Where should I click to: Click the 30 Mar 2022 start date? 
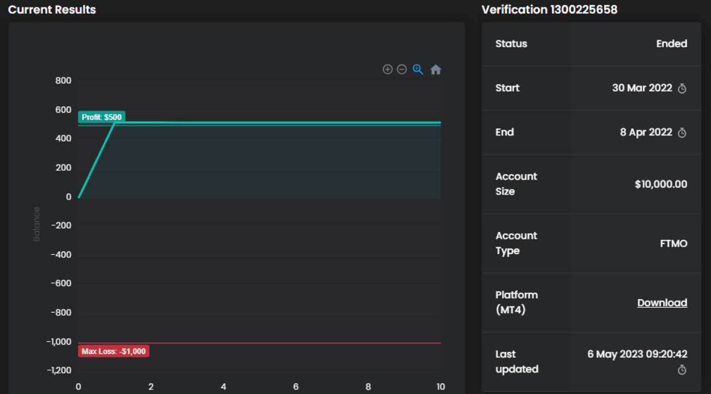(x=642, y=88)
